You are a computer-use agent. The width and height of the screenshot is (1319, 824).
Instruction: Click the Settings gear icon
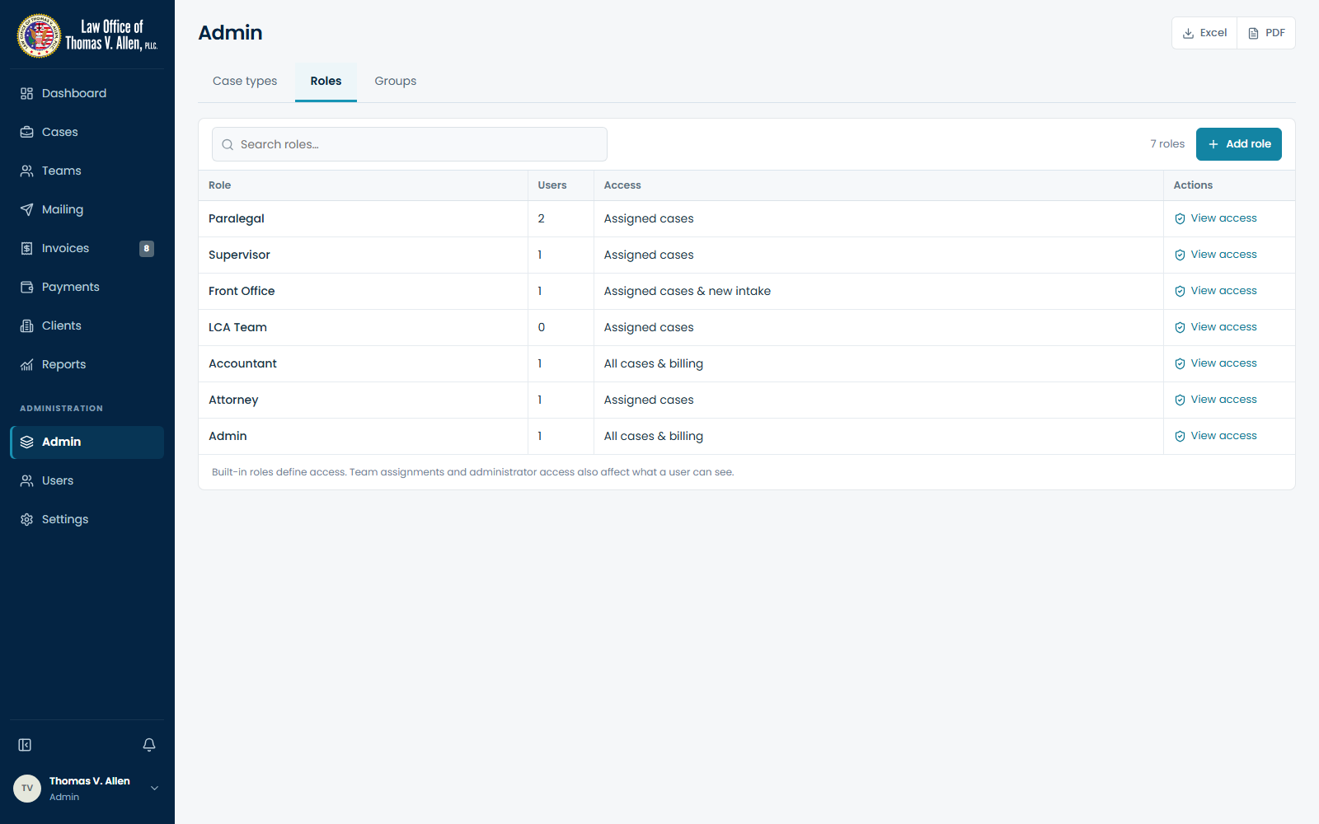(x=26, y=519)
